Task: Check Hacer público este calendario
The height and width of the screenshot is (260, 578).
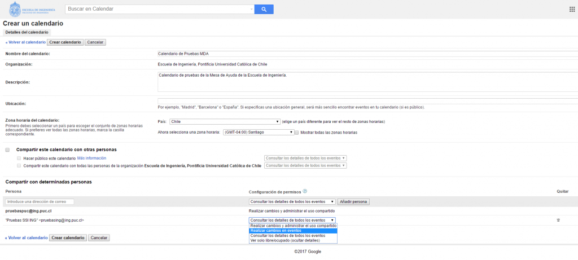Action: 19,158
